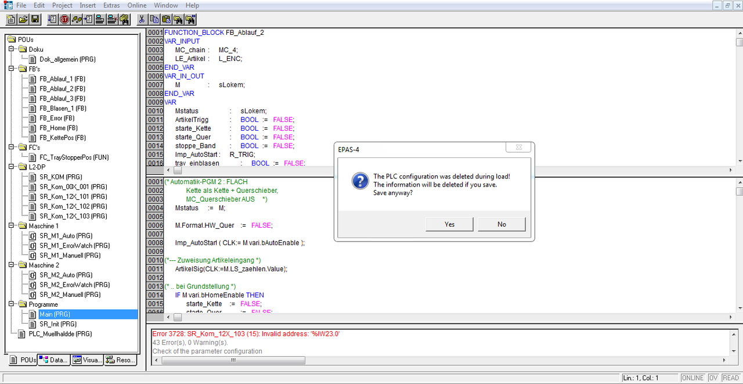
Task: Select SR_Init (PRG) in the tree
Action: point(58,324)
